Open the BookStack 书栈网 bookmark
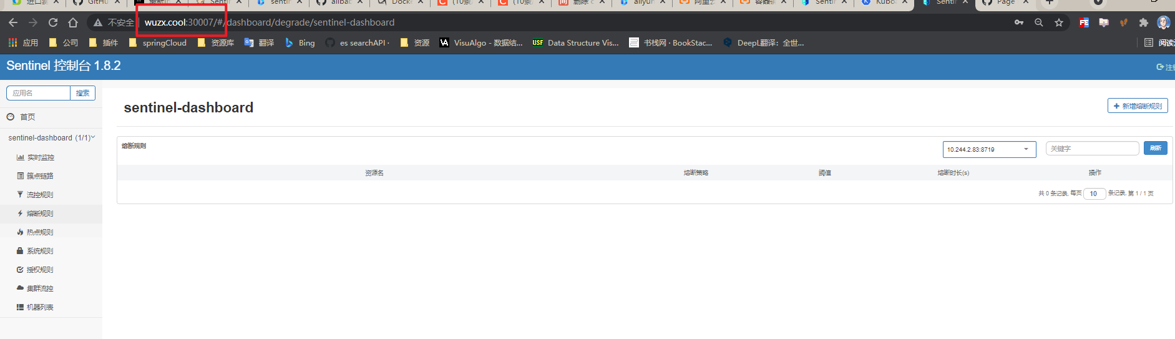Image resolution: width=1175 pixels, height=339 pixels. point(671,42)
